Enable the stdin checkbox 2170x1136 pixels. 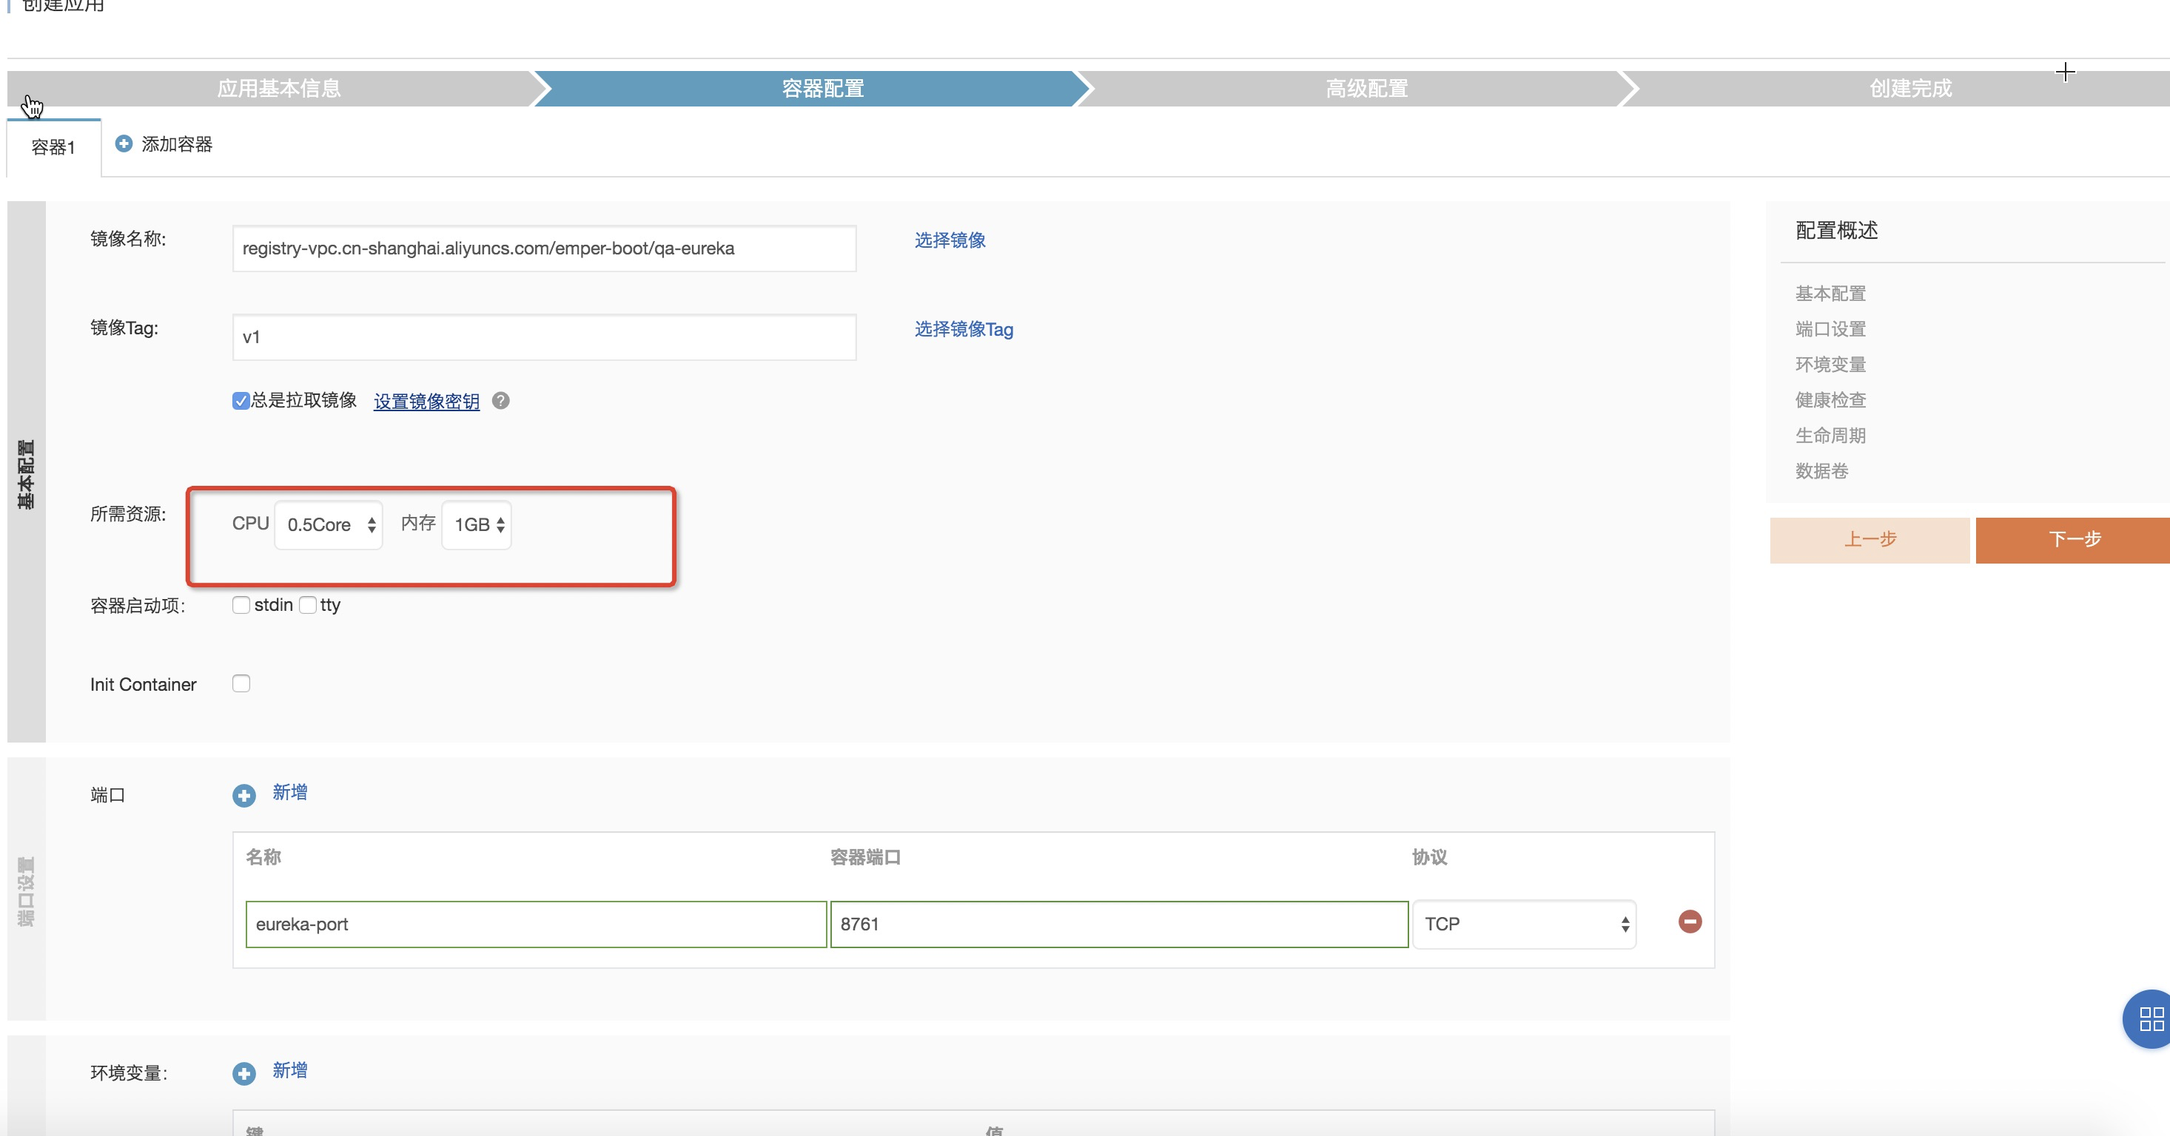241,605
